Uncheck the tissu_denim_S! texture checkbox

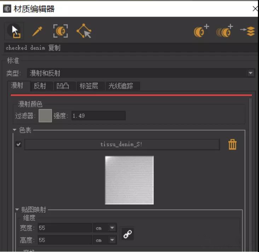pyautogui.click(x=18, y=145)
